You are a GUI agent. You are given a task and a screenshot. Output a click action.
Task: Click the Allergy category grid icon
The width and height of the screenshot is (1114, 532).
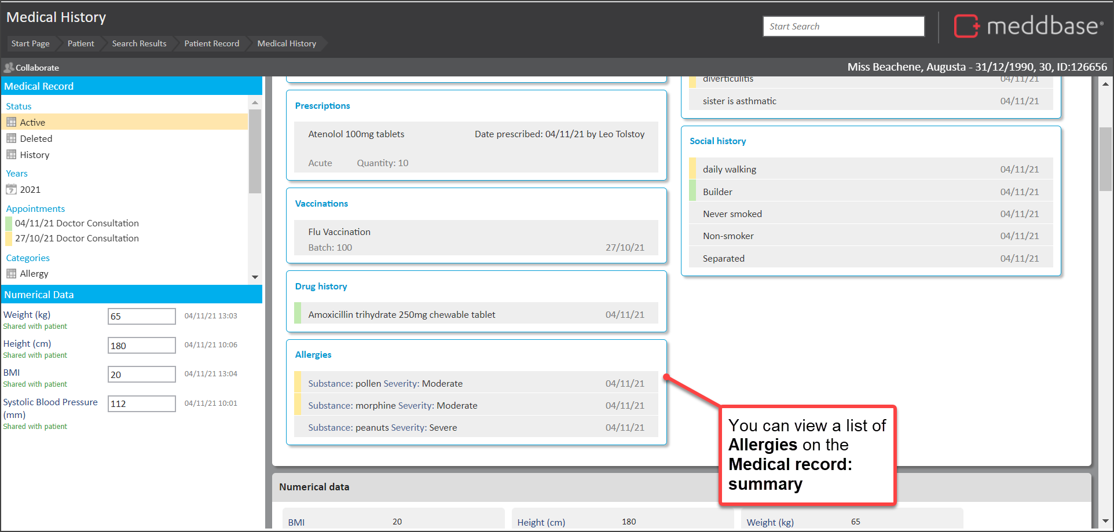click(x=11, y=273)
